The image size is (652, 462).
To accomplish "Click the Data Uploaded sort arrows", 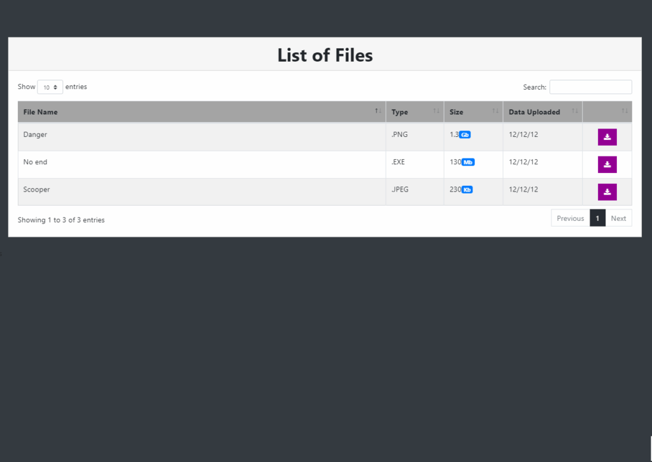I will 575,111.
